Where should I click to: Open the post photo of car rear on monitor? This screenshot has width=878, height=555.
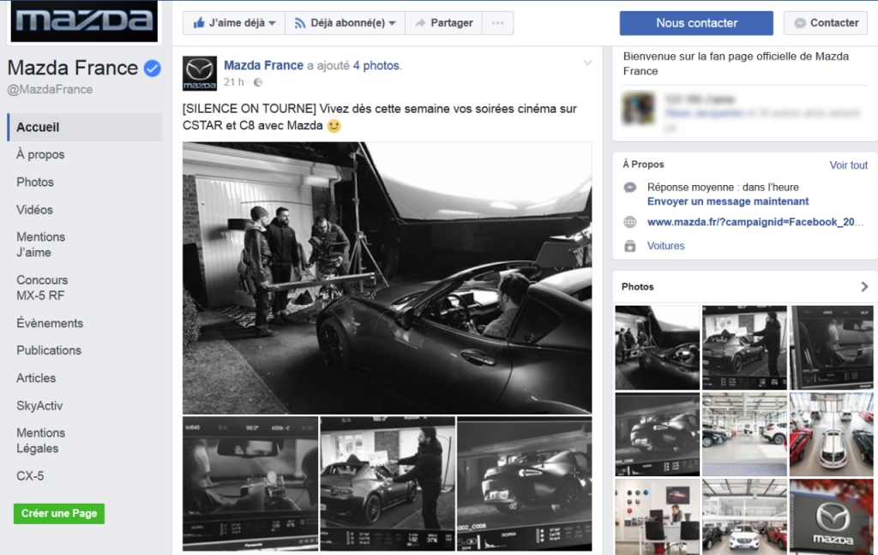pos(525,483)
